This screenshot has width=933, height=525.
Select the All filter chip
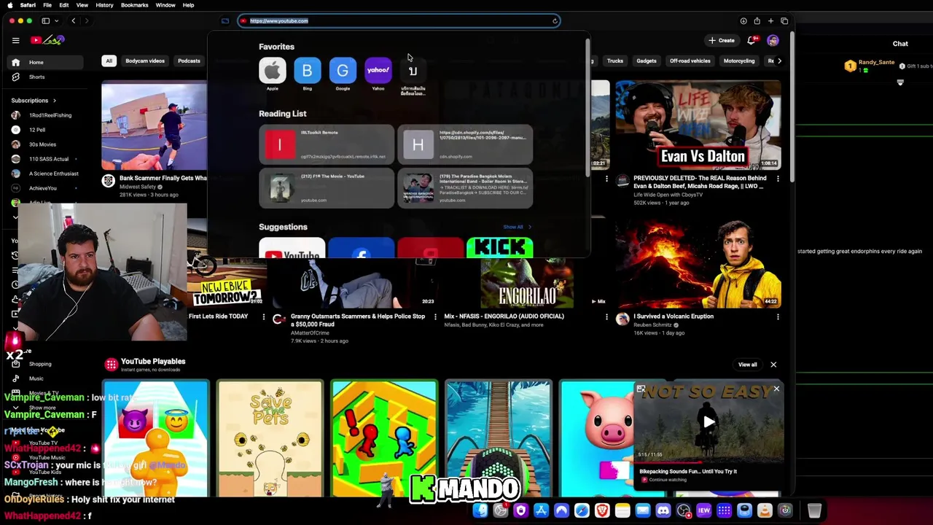point(109,61)
